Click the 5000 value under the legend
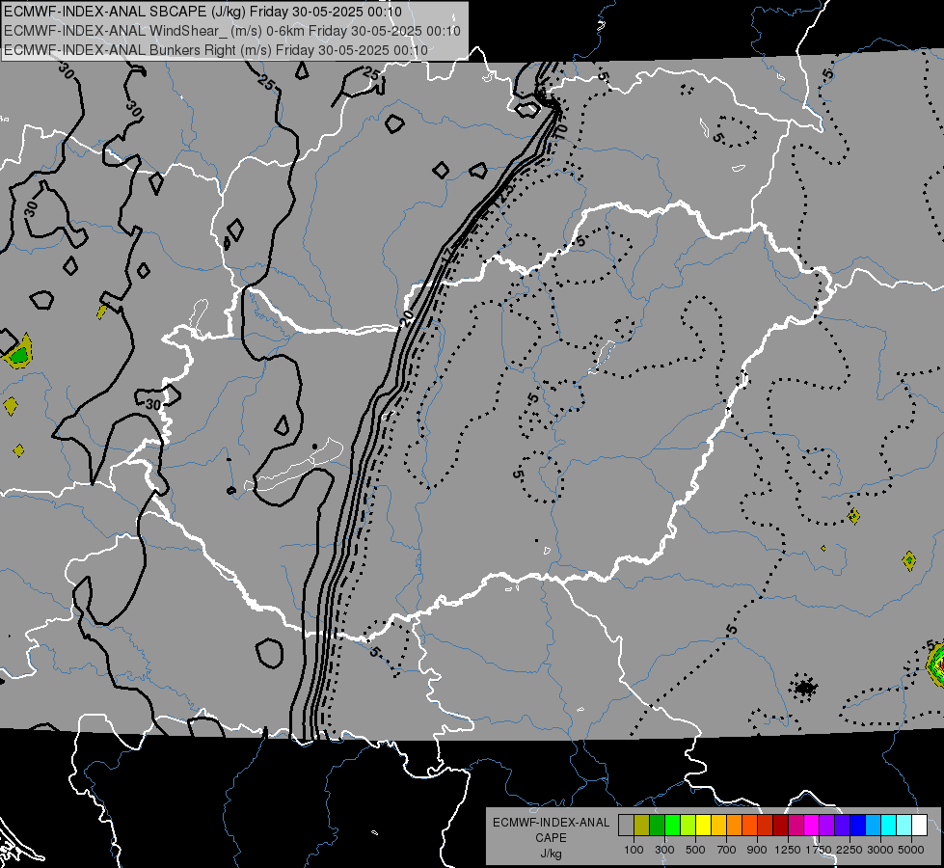 coord(911,850)
